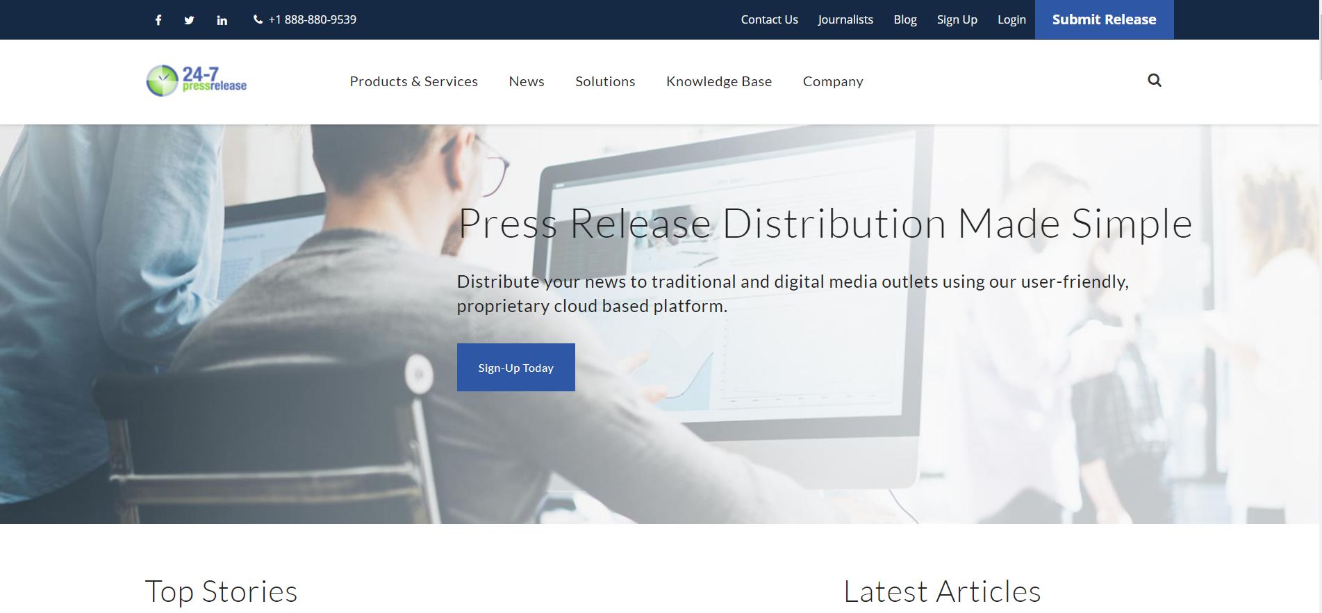1322x613 pixels.
Task: Go to the Blog link
Action: point(904,19)
